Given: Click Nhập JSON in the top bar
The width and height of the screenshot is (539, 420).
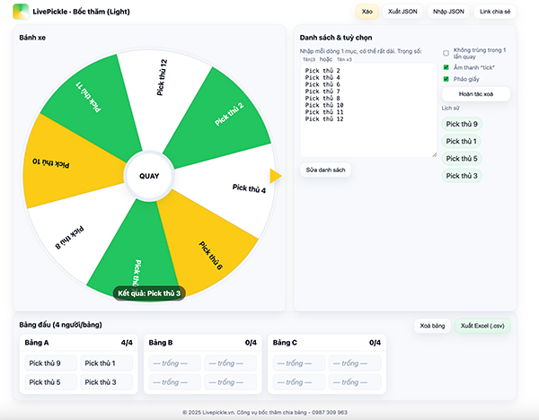Looking at the screenshot, I should (x=448, y=12).
